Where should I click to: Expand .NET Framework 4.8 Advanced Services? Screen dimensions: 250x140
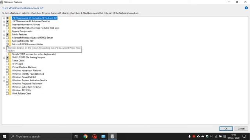(4, 21)
